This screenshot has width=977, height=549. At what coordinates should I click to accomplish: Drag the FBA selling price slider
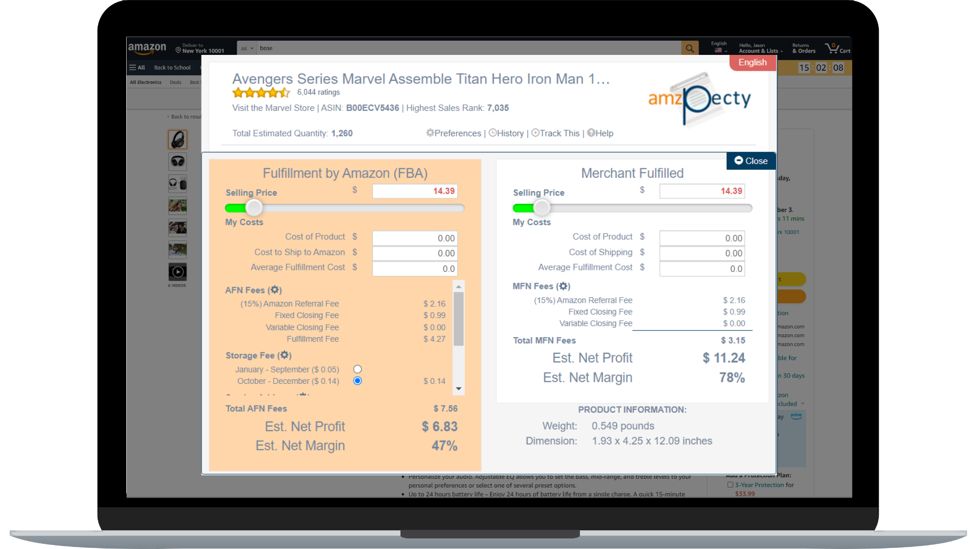point(253,208)
